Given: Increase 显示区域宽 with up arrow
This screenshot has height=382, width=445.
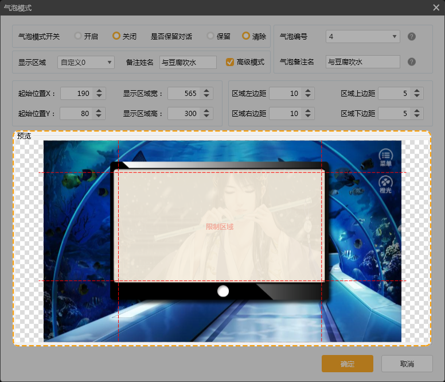Looking at the screenshot, I should tap(206, 90).
